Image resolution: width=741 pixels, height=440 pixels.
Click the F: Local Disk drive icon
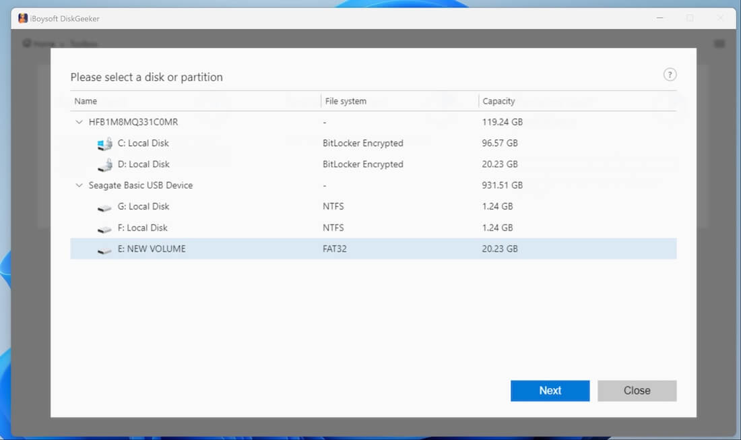104,229
